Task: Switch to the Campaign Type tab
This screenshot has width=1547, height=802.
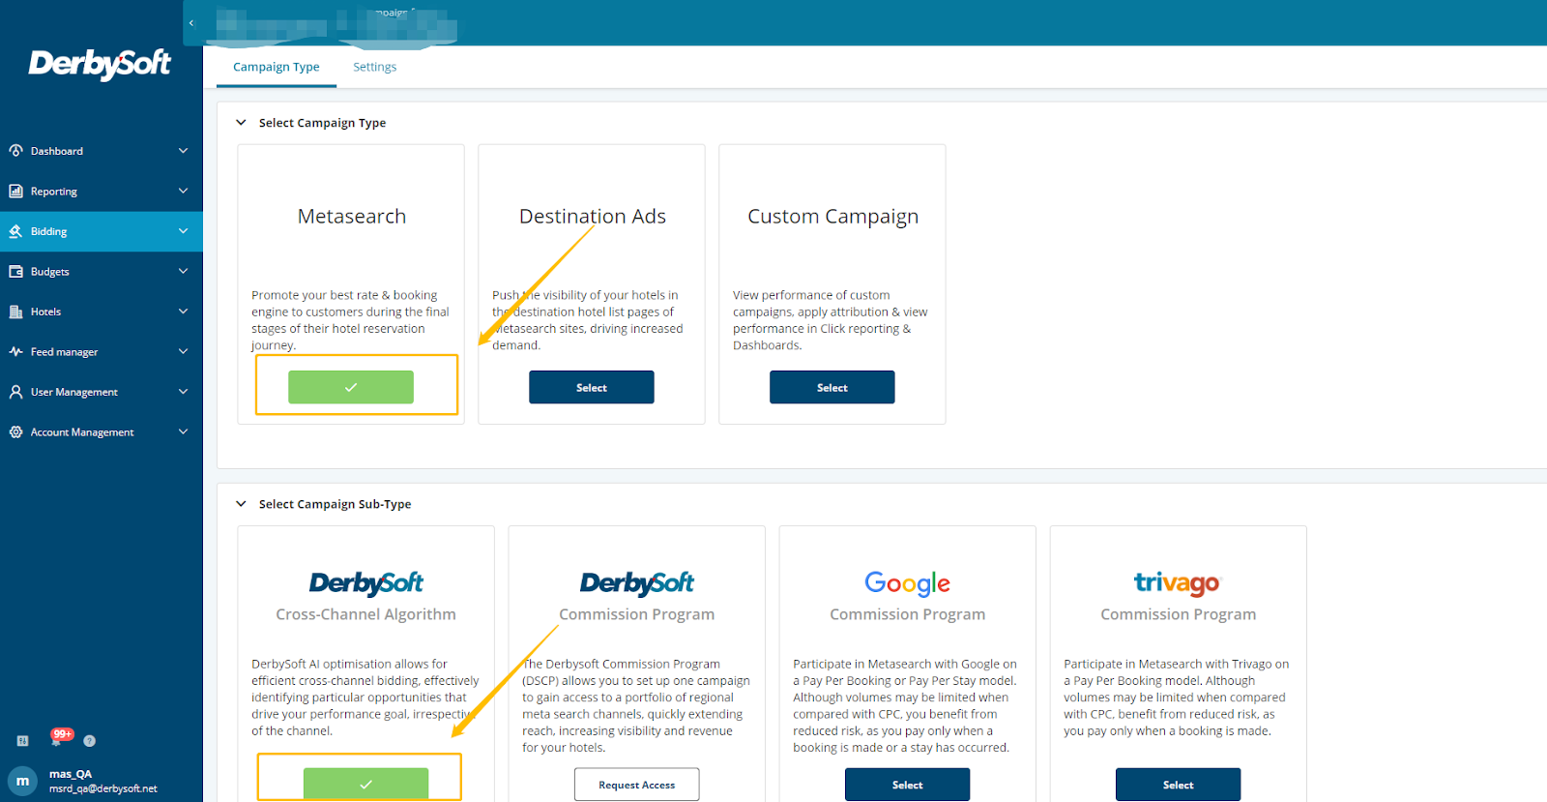Action: click(x=277, y=67)
